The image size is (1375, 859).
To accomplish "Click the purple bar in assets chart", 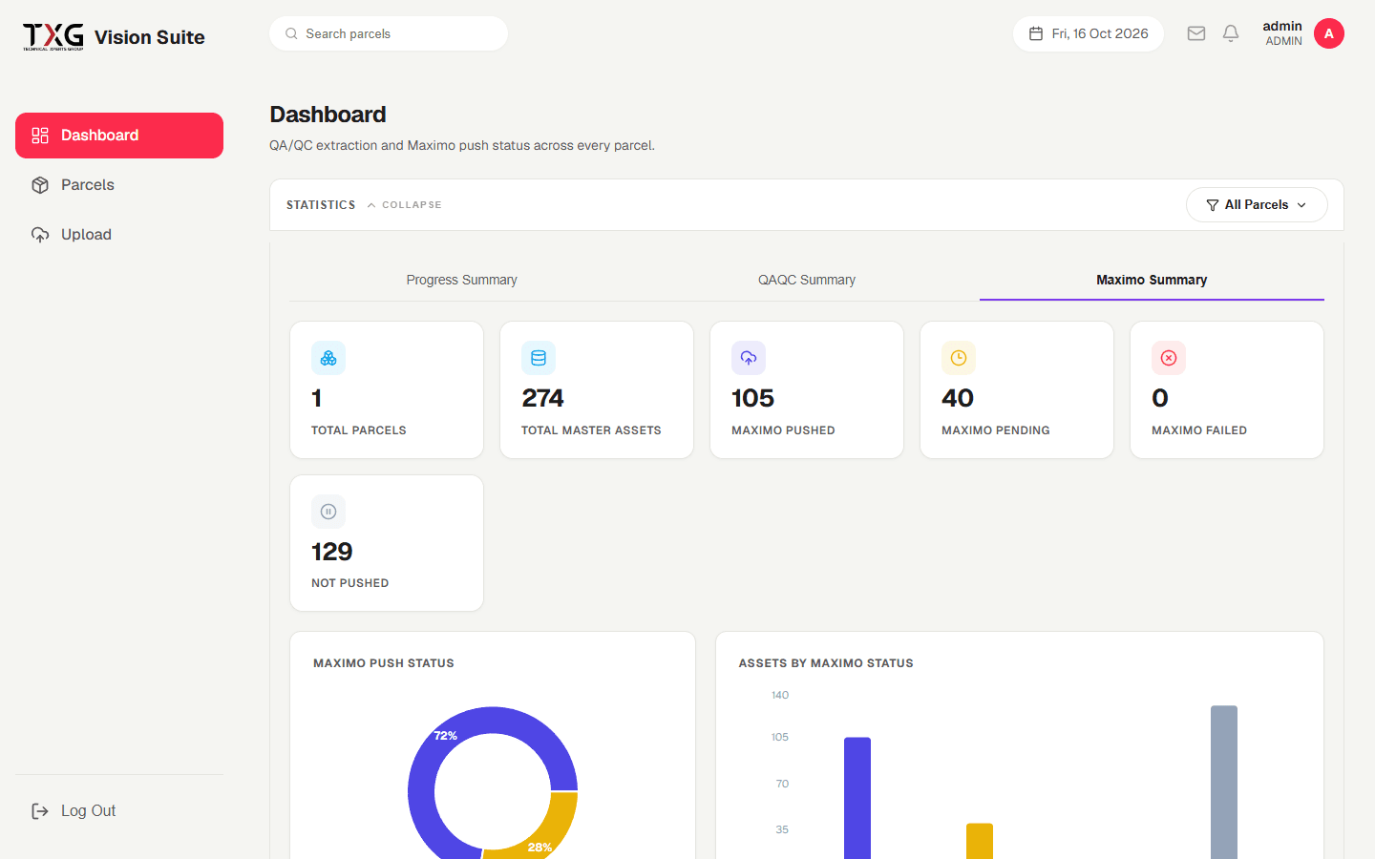I will tap(857, 798).
